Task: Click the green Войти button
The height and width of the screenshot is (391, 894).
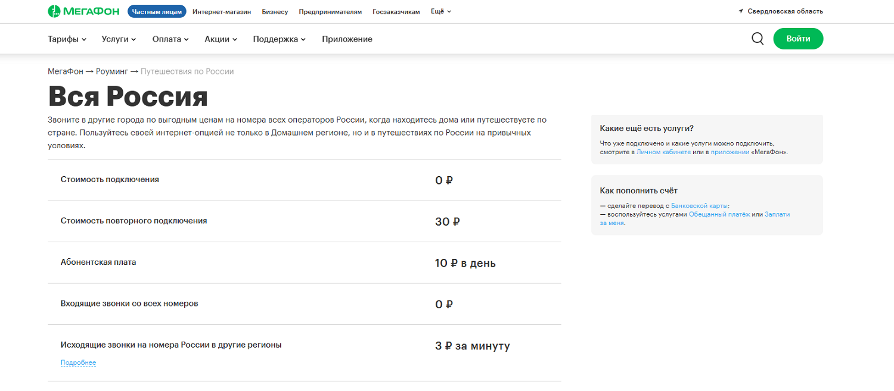Action: [x=798, y=39]
